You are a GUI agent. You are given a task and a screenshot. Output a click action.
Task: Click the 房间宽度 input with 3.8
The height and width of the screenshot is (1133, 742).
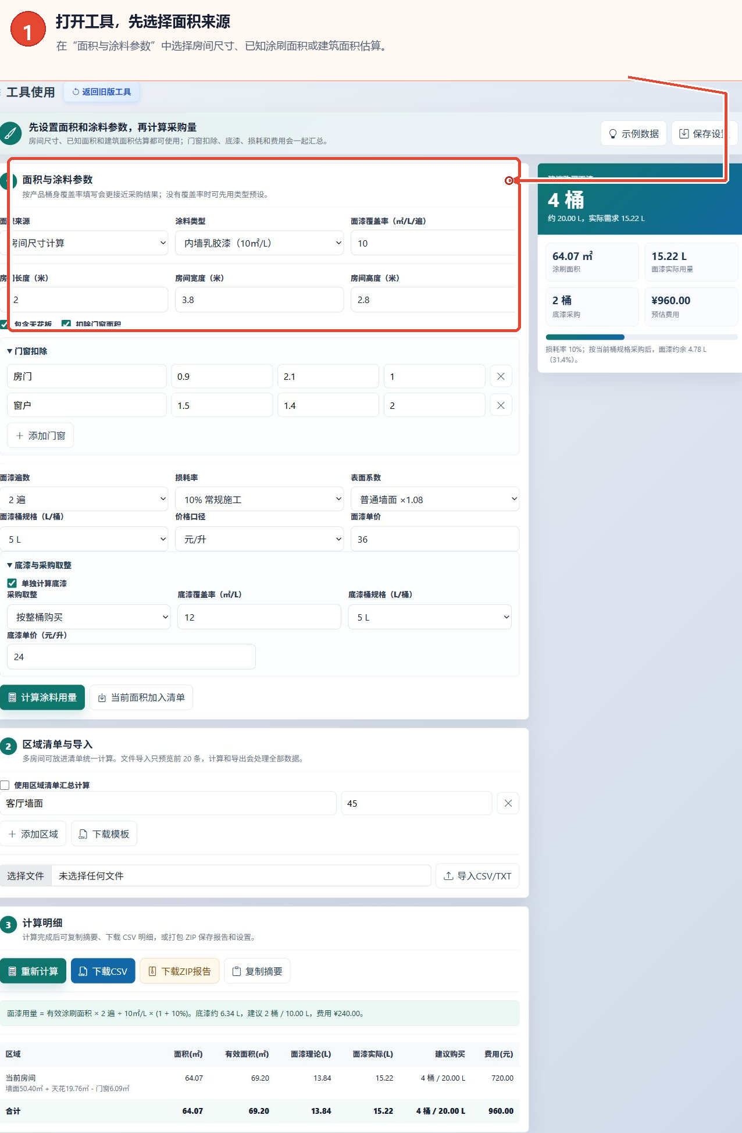pyautogui.click(x=259, y=300)
